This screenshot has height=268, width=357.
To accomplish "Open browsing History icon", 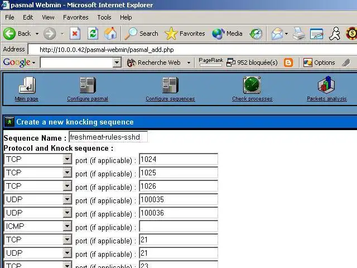I will pos(256,33).
